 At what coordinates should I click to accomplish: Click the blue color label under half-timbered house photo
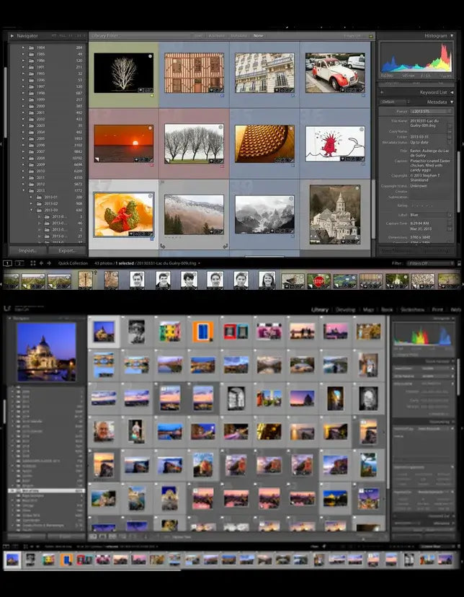222,95
